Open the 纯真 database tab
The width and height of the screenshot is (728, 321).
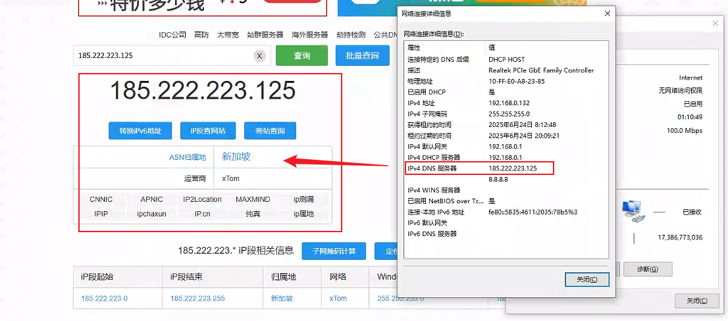(x=253, y=214)
